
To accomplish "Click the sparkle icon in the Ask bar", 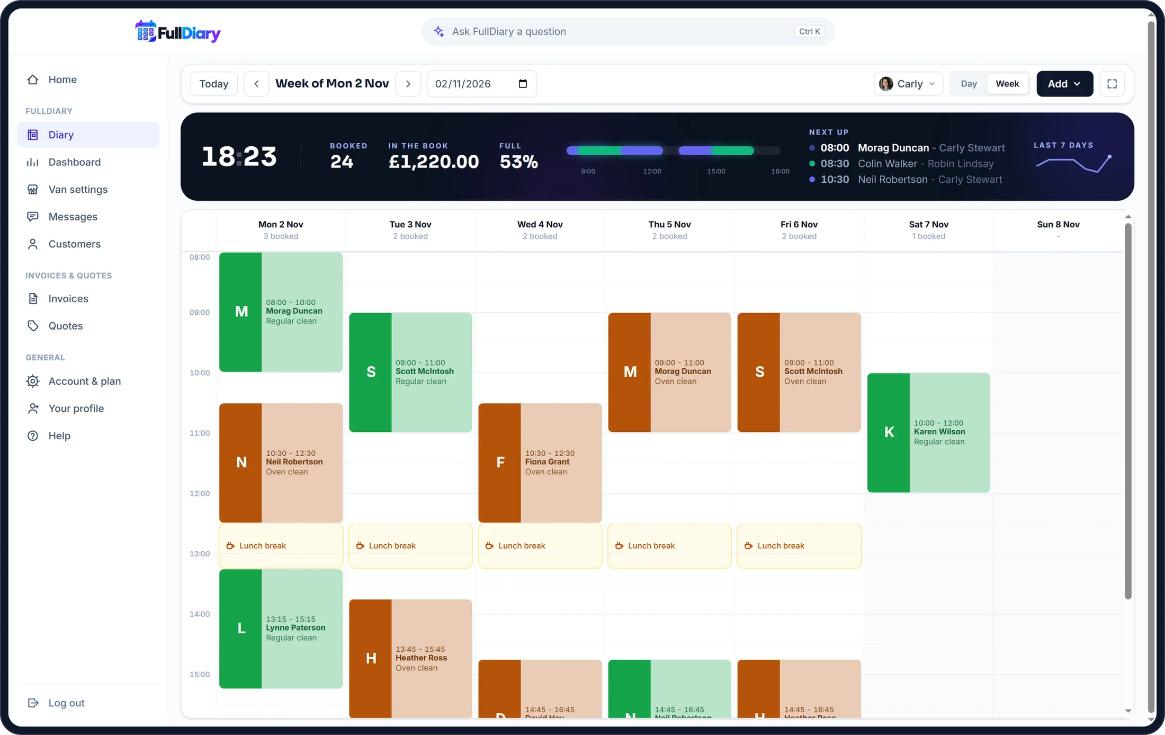I will [x=438, y=31].
